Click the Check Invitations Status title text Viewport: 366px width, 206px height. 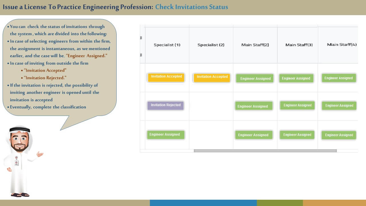coord(192,7)
